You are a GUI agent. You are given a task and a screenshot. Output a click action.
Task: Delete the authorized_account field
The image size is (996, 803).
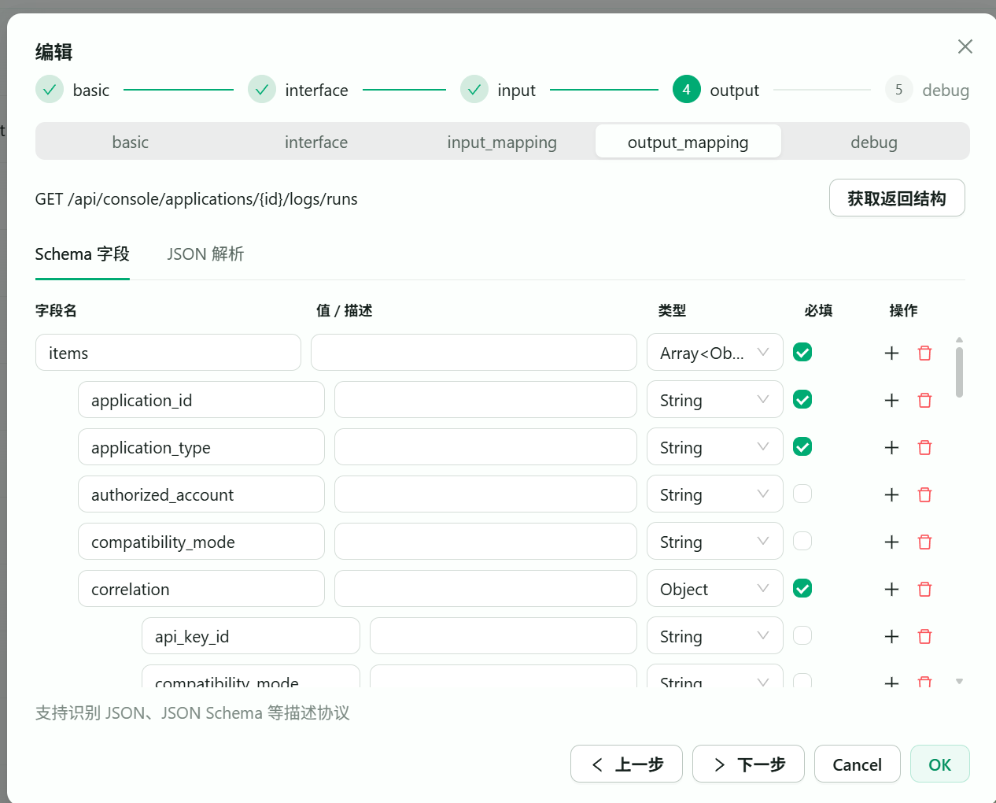click(x=925, y=494)
